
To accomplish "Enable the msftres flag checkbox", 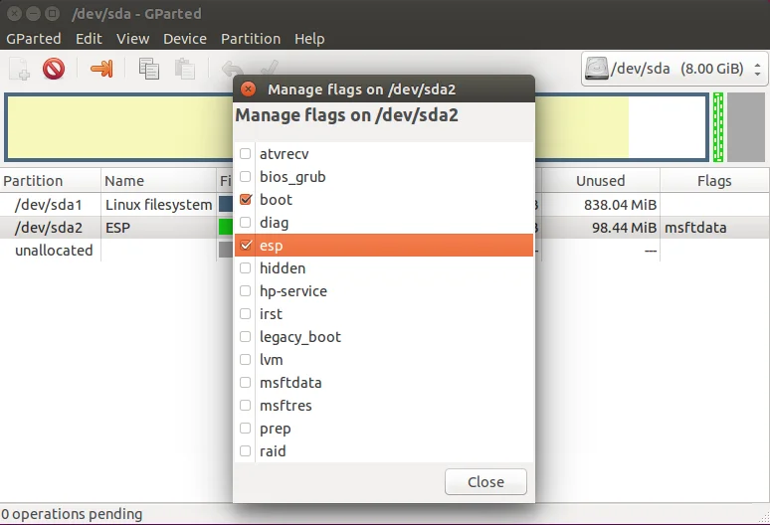I will coord(245,406).
